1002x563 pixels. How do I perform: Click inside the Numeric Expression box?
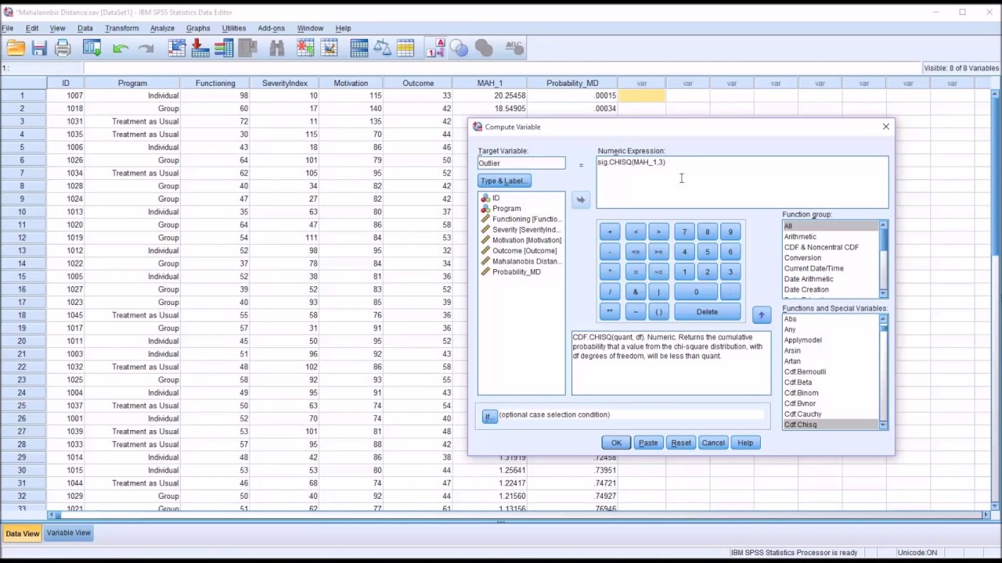click(742, 182)
